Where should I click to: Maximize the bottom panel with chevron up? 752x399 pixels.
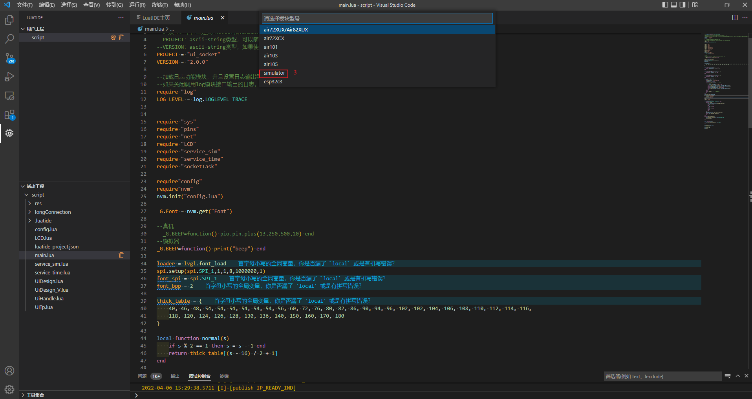coord(738,376)
